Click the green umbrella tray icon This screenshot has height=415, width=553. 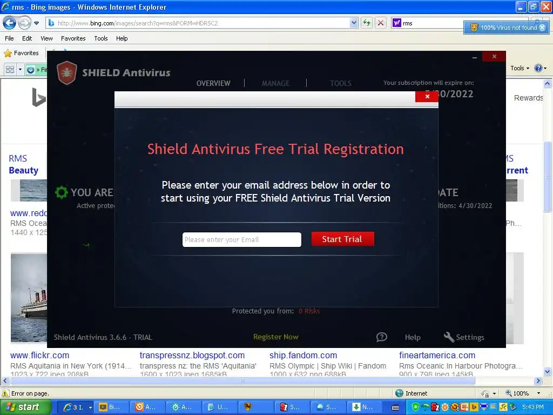tap(426, 407)
